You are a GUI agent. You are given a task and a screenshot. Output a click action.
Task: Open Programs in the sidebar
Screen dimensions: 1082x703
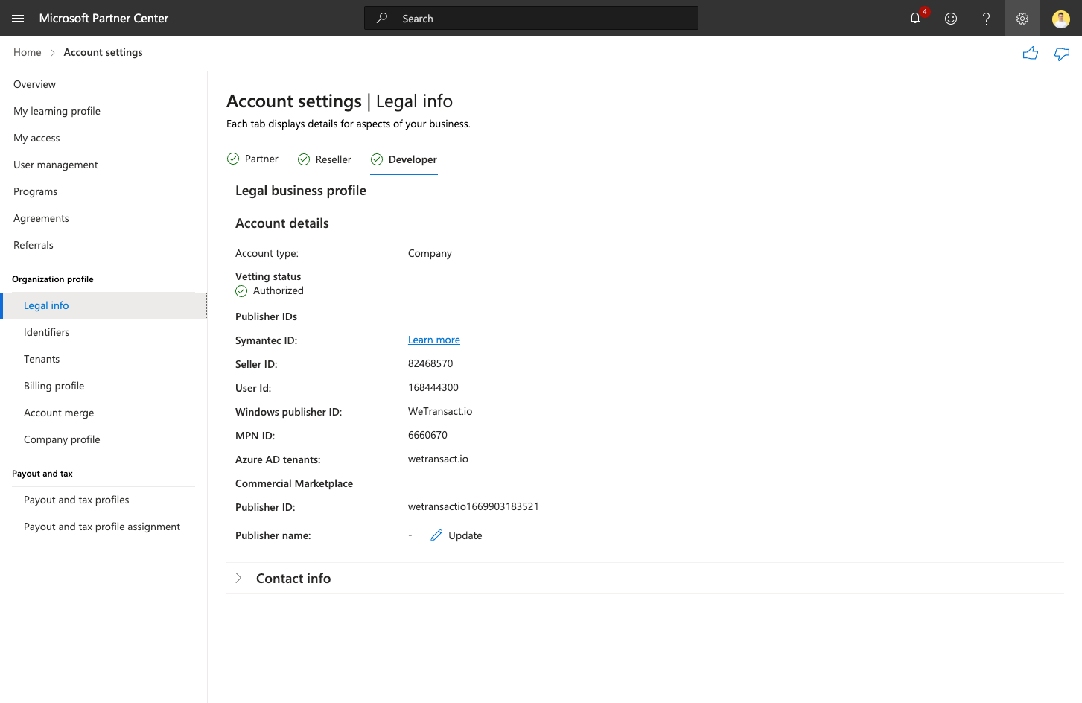point(35,191)
